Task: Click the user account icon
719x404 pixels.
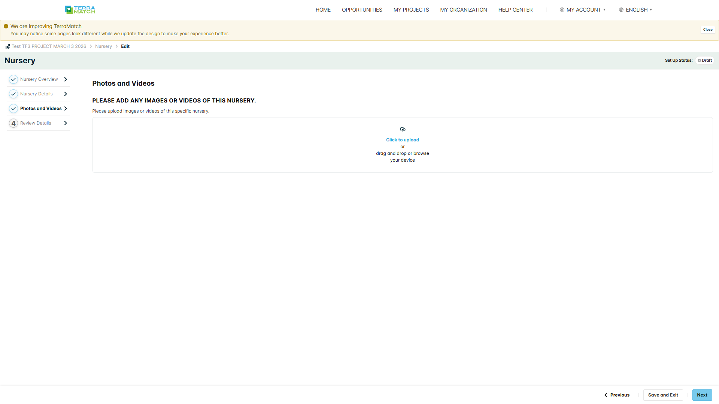Action: point(562,10)
